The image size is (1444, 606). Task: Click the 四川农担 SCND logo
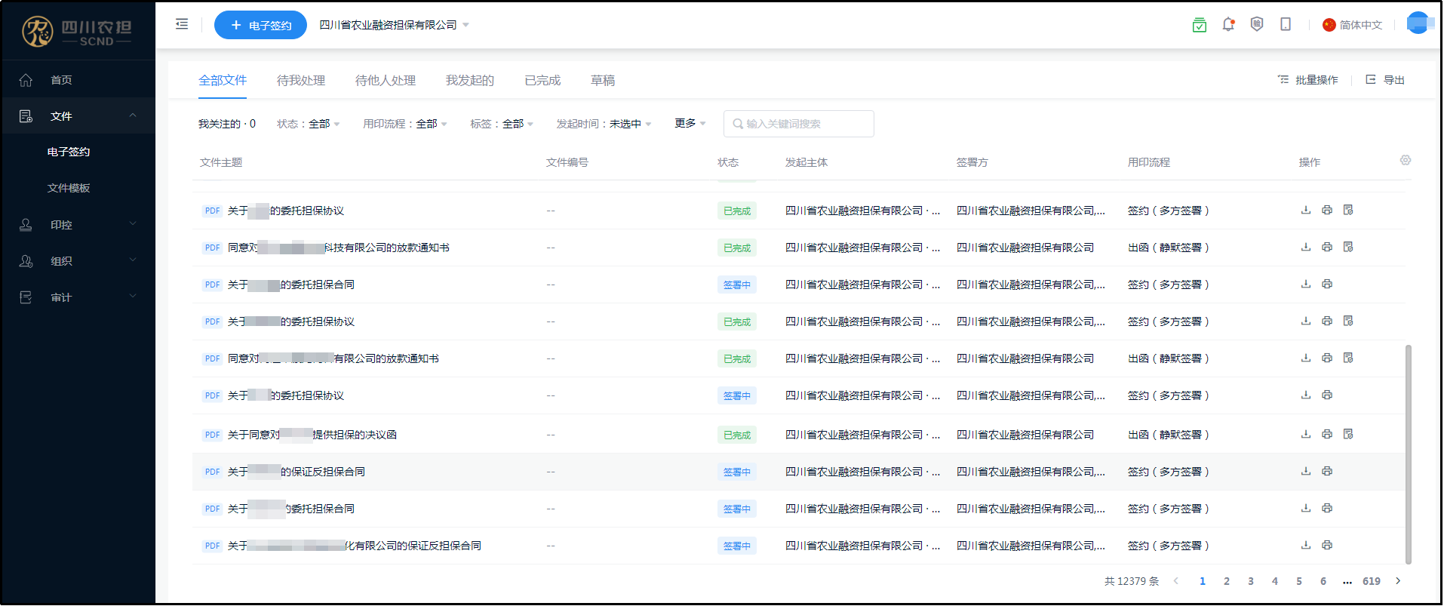pos(77,32)
